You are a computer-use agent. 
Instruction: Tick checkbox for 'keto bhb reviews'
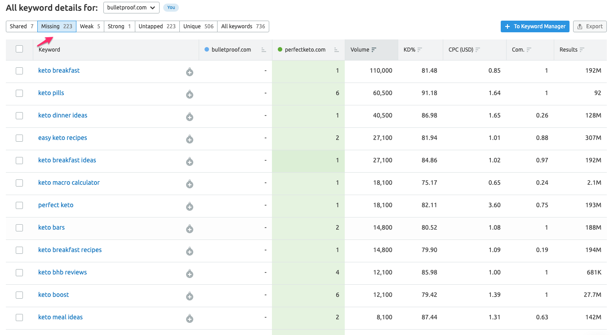pos(19,273)
